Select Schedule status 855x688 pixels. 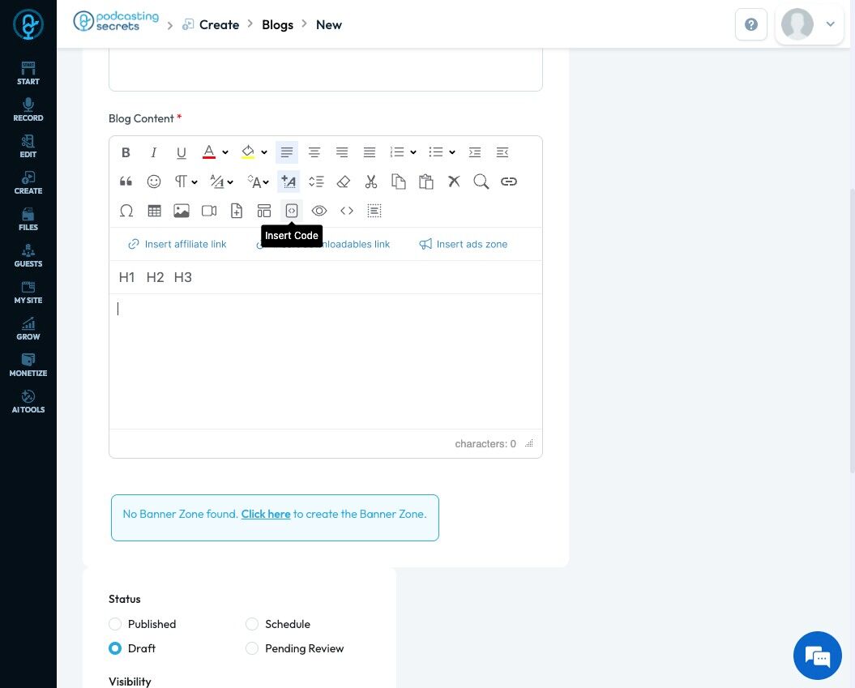[x=252, y=624]
